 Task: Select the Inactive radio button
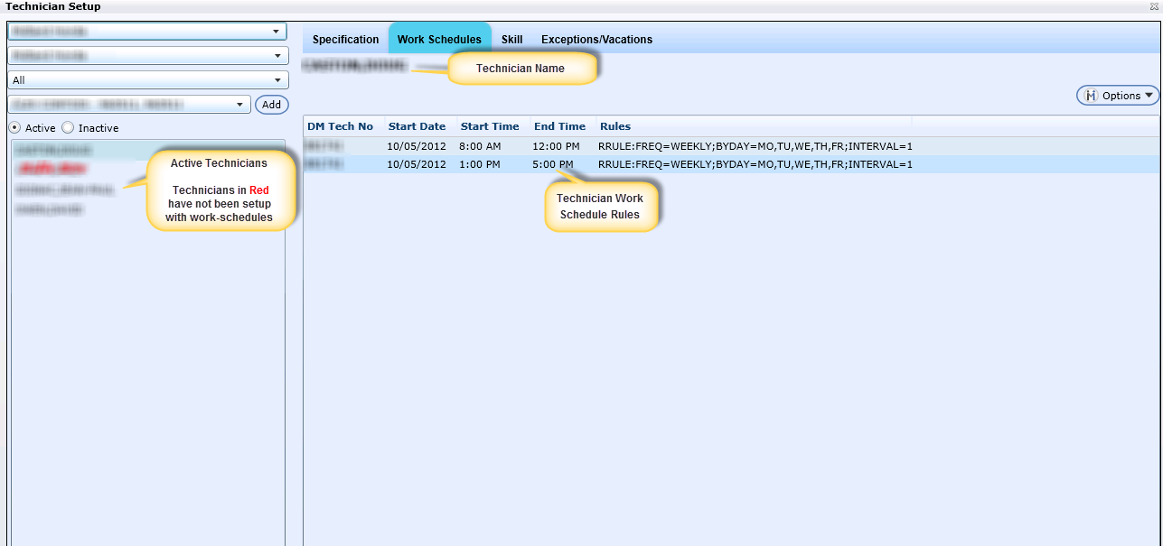(68, 128)
